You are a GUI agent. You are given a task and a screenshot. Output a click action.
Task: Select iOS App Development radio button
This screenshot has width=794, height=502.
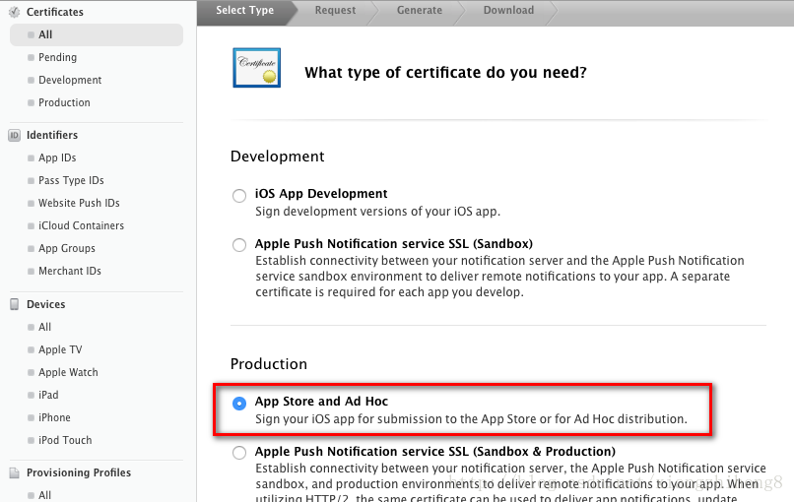click(239, 195)
